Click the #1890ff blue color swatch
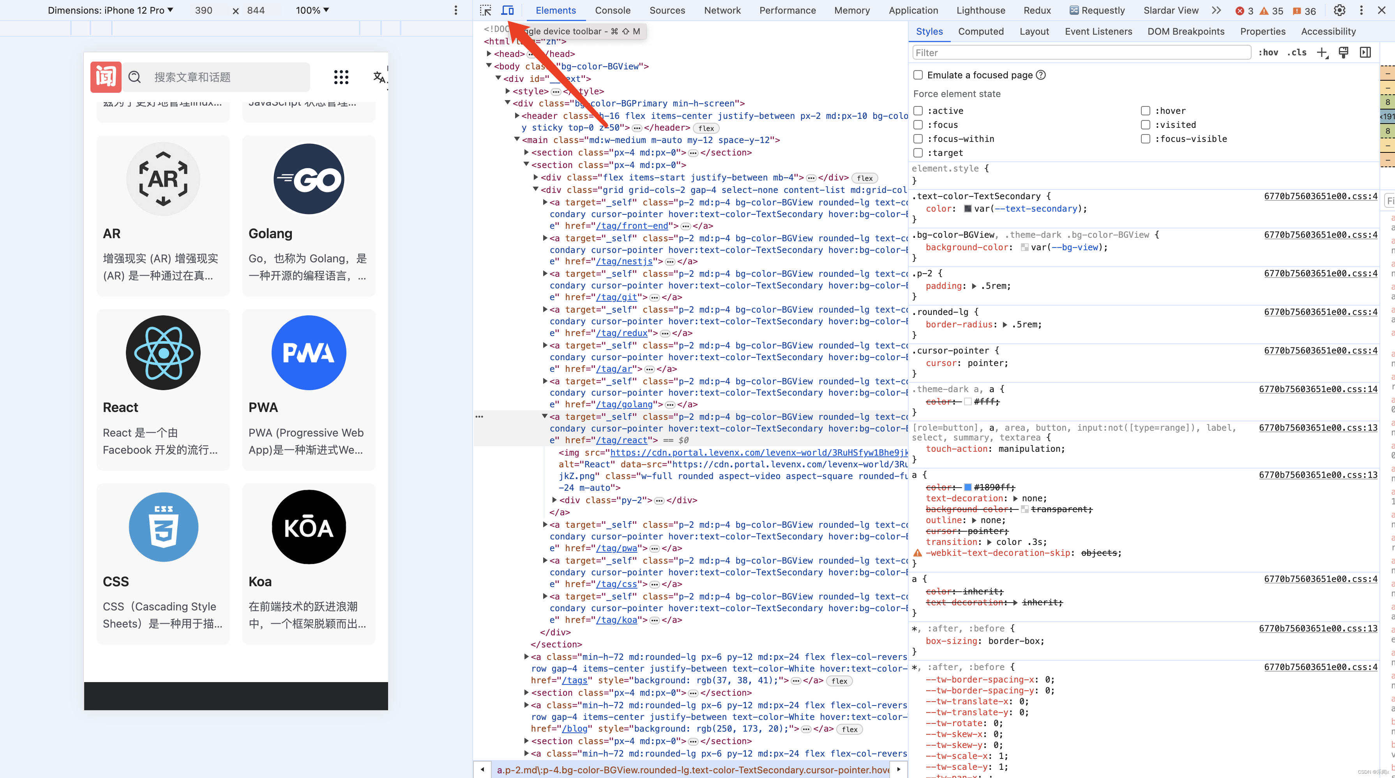The image size is (1395, 778). coord(968,488)
